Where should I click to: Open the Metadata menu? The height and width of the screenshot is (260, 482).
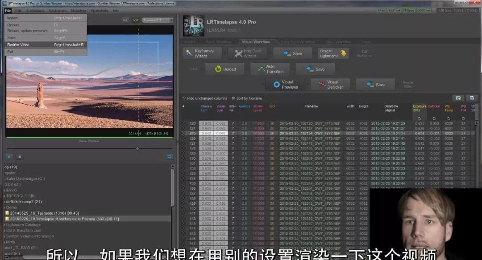click(x=79, y=10)
